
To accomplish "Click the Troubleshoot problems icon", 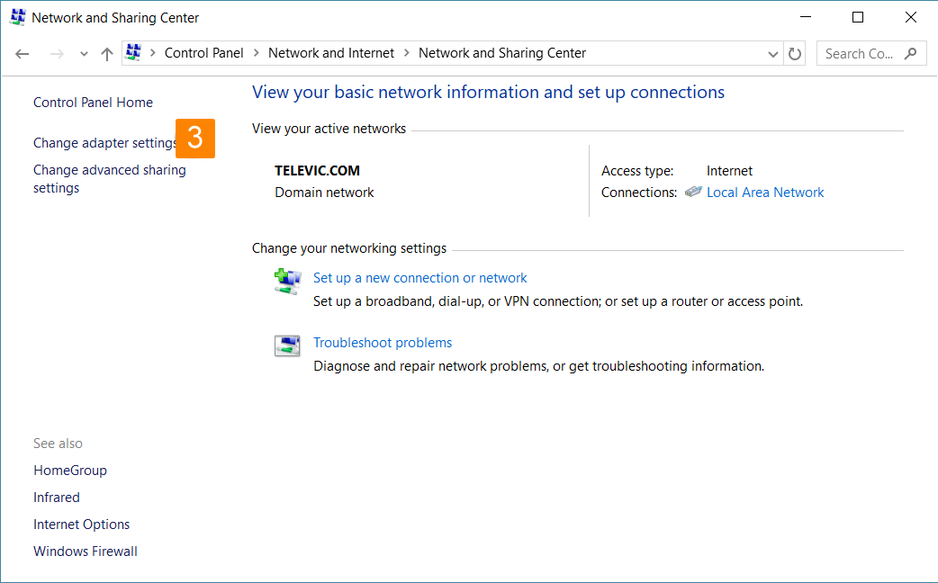I will click(x=286, y=346).
